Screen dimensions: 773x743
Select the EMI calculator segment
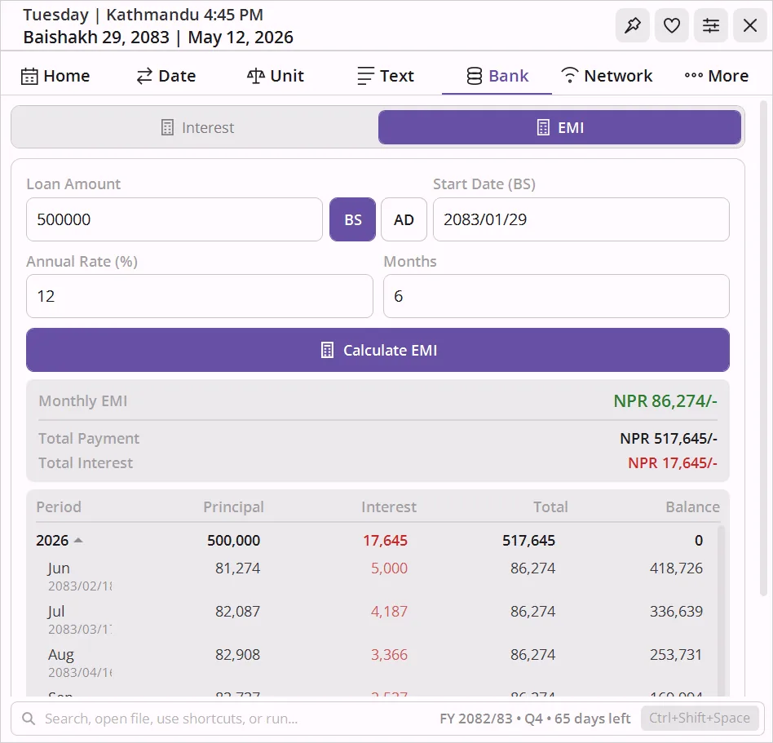pos(559,128)
